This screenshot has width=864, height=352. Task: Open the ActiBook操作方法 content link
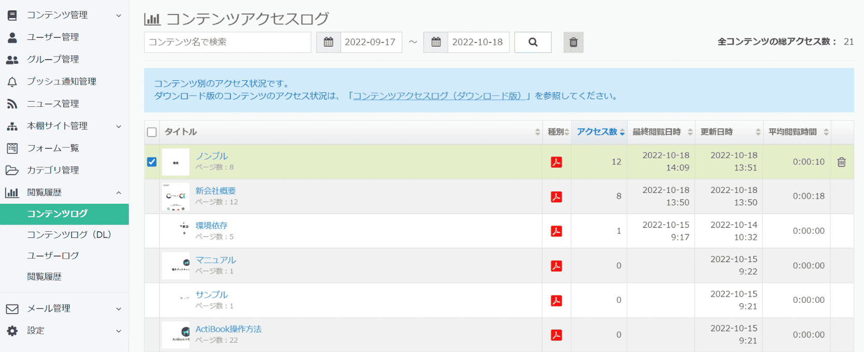[228, 329]
